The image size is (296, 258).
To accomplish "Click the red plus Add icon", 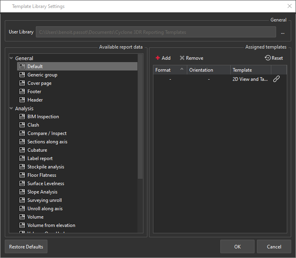I will click(158, 58).
